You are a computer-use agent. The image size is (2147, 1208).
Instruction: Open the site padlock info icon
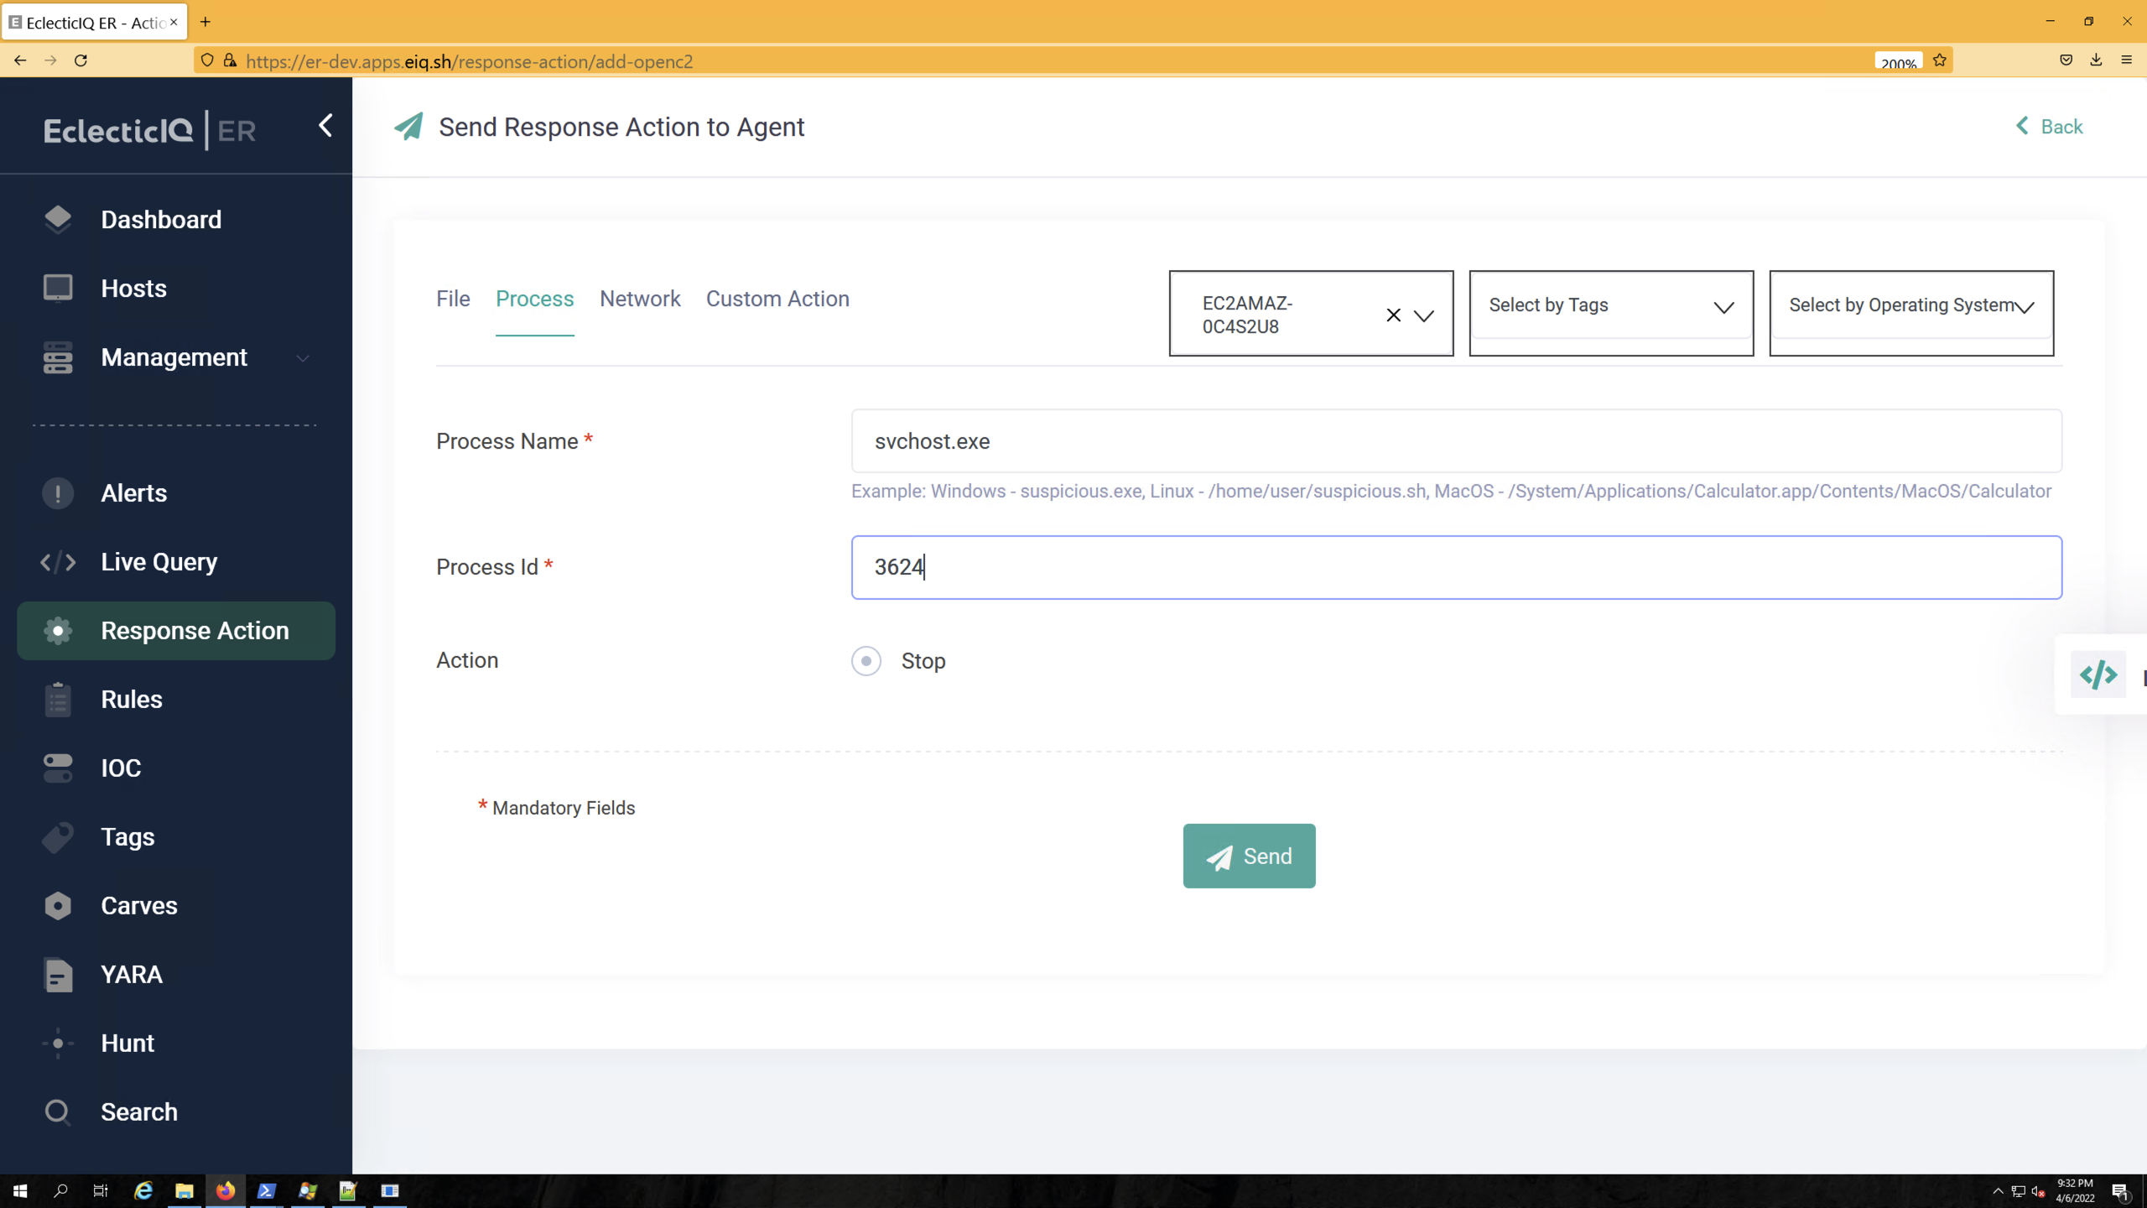(230, 60)
